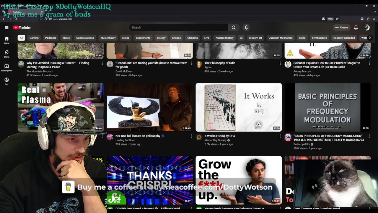
Task: Open the browser extensions puzzle icon
Action: (368, 19)
